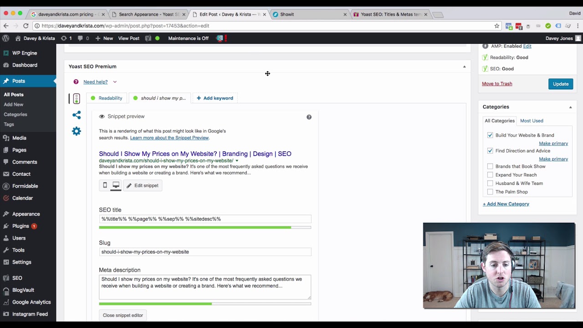
Task: Edit the SEO title field
Action: [x=205, y=219]
